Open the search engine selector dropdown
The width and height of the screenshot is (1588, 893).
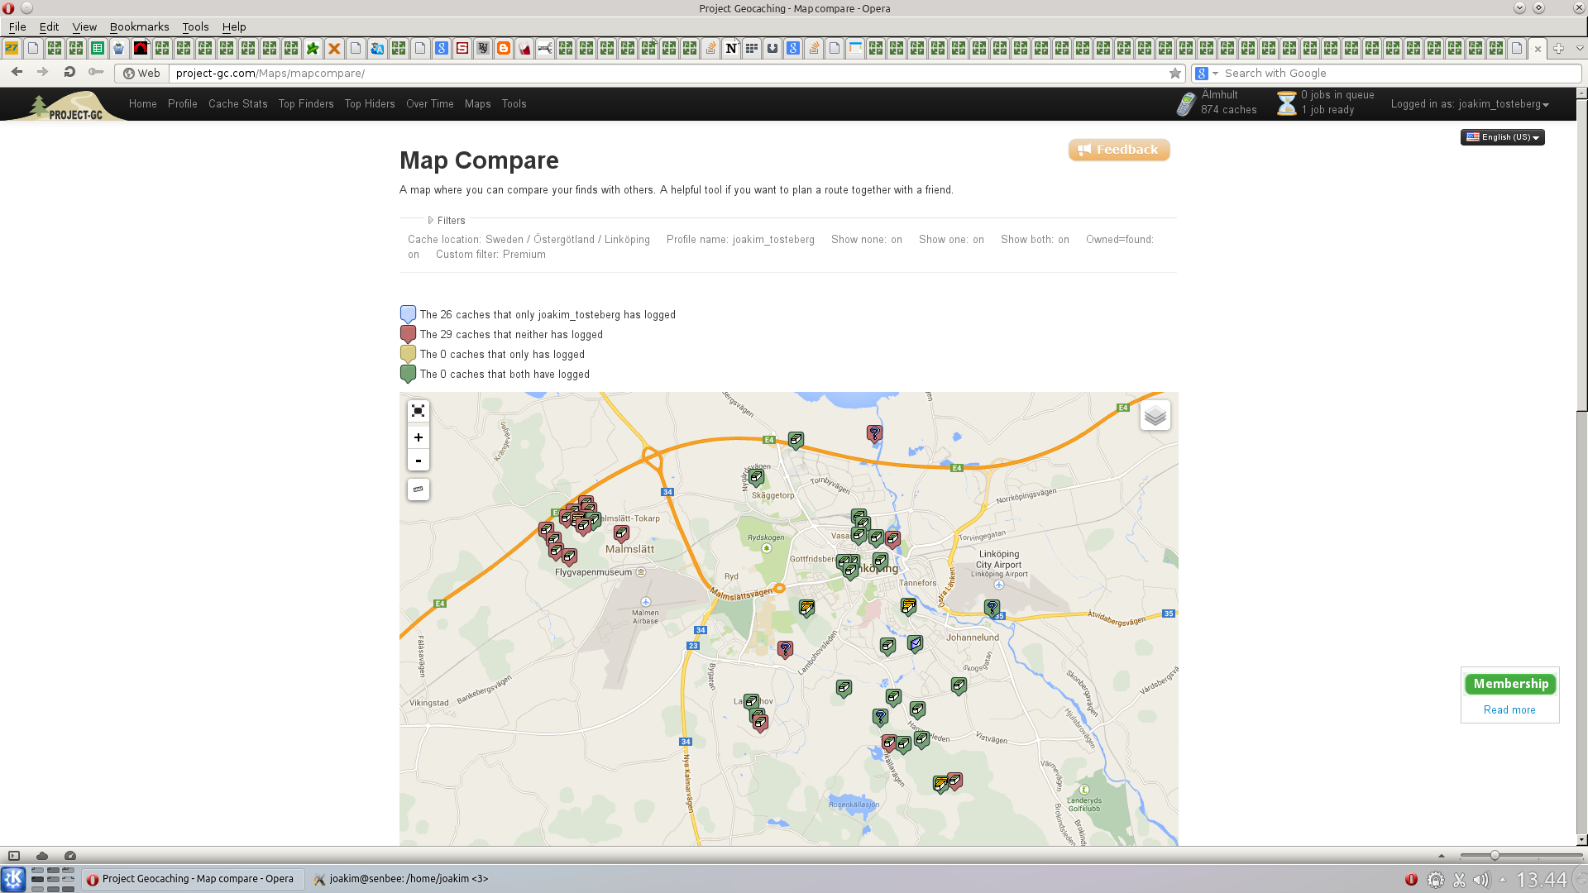coord(1207,74)
